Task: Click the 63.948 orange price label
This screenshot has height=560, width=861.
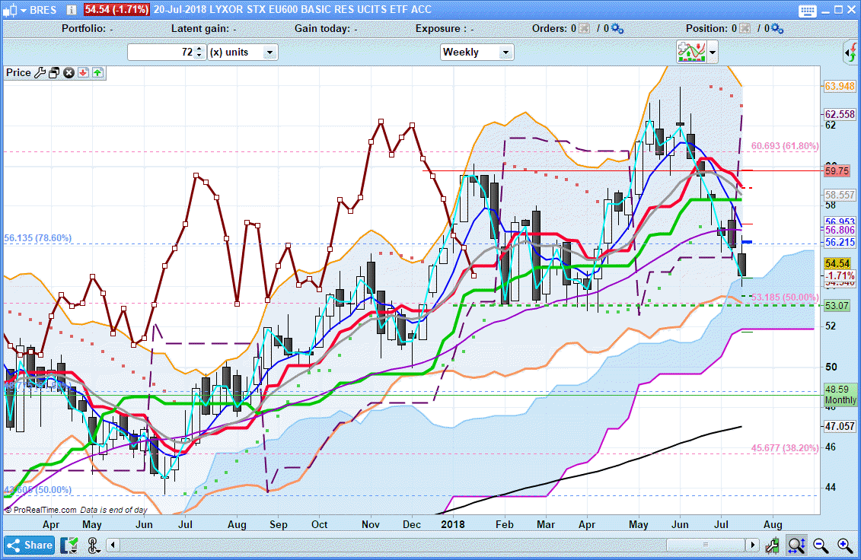Action: click(x=840, y=86)
